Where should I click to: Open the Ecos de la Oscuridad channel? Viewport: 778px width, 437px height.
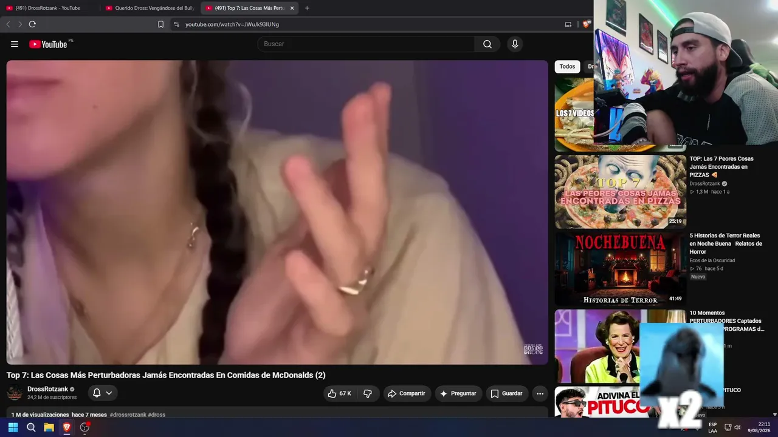[712, 260]
